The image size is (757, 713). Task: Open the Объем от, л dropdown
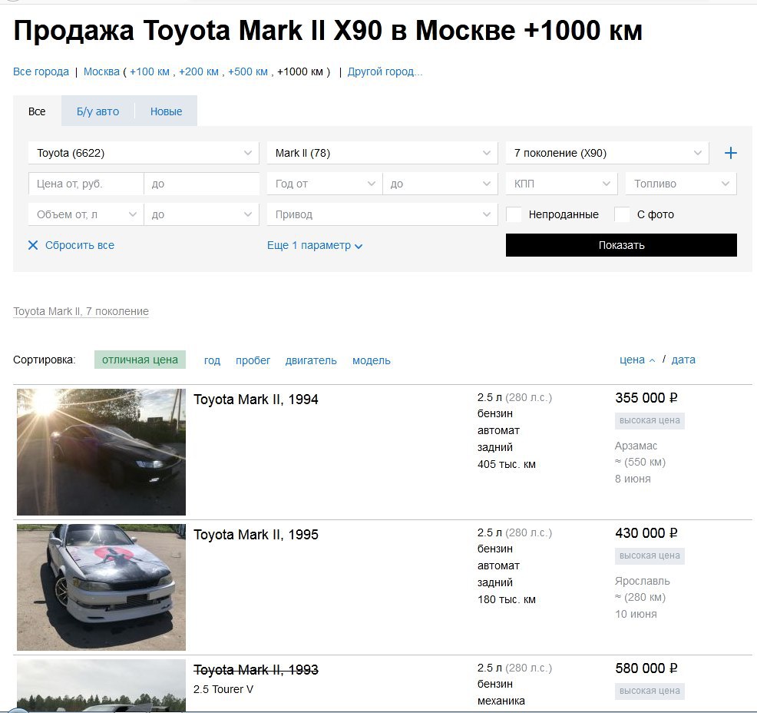click(x=86, y=214)
